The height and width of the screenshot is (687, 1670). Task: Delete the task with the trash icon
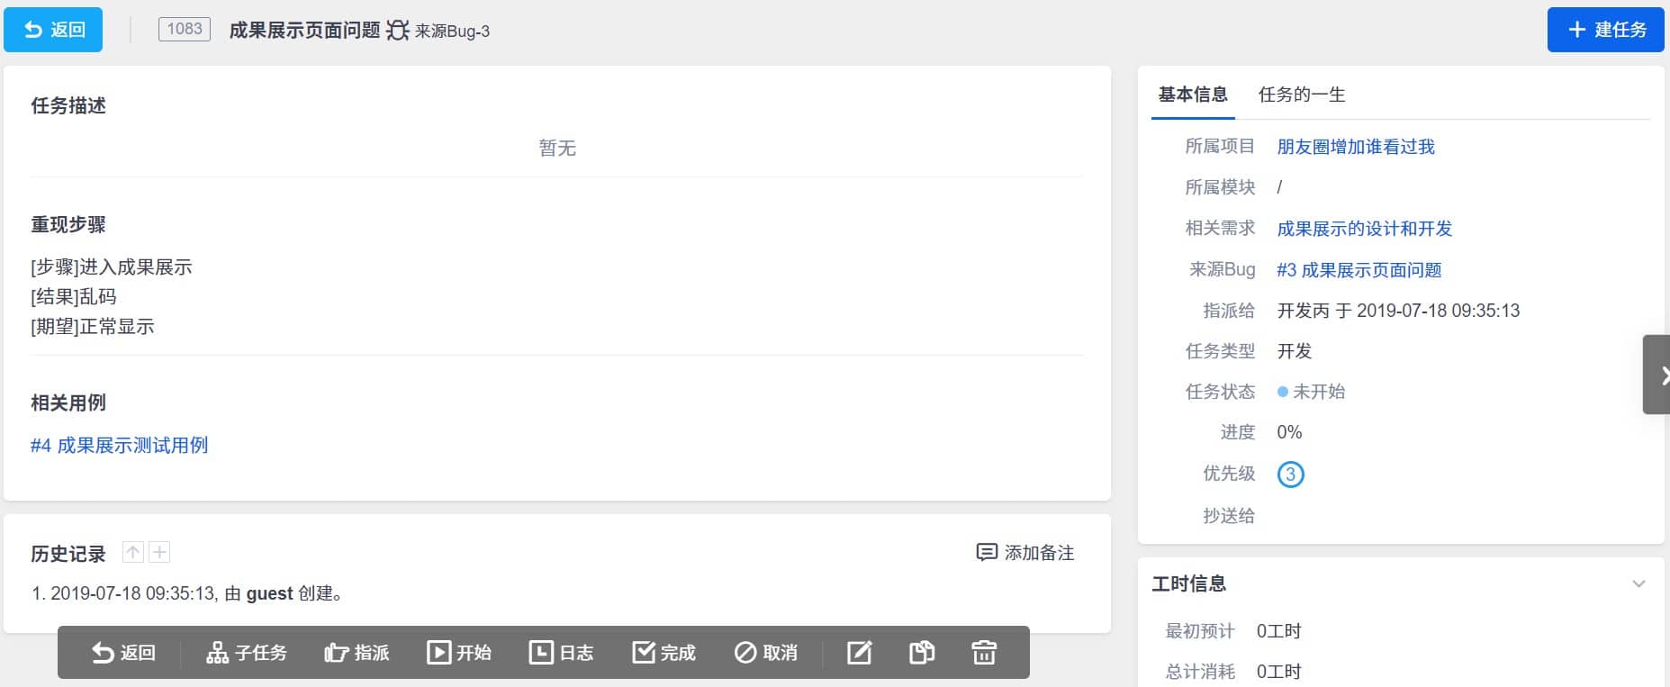coord(984,653)
